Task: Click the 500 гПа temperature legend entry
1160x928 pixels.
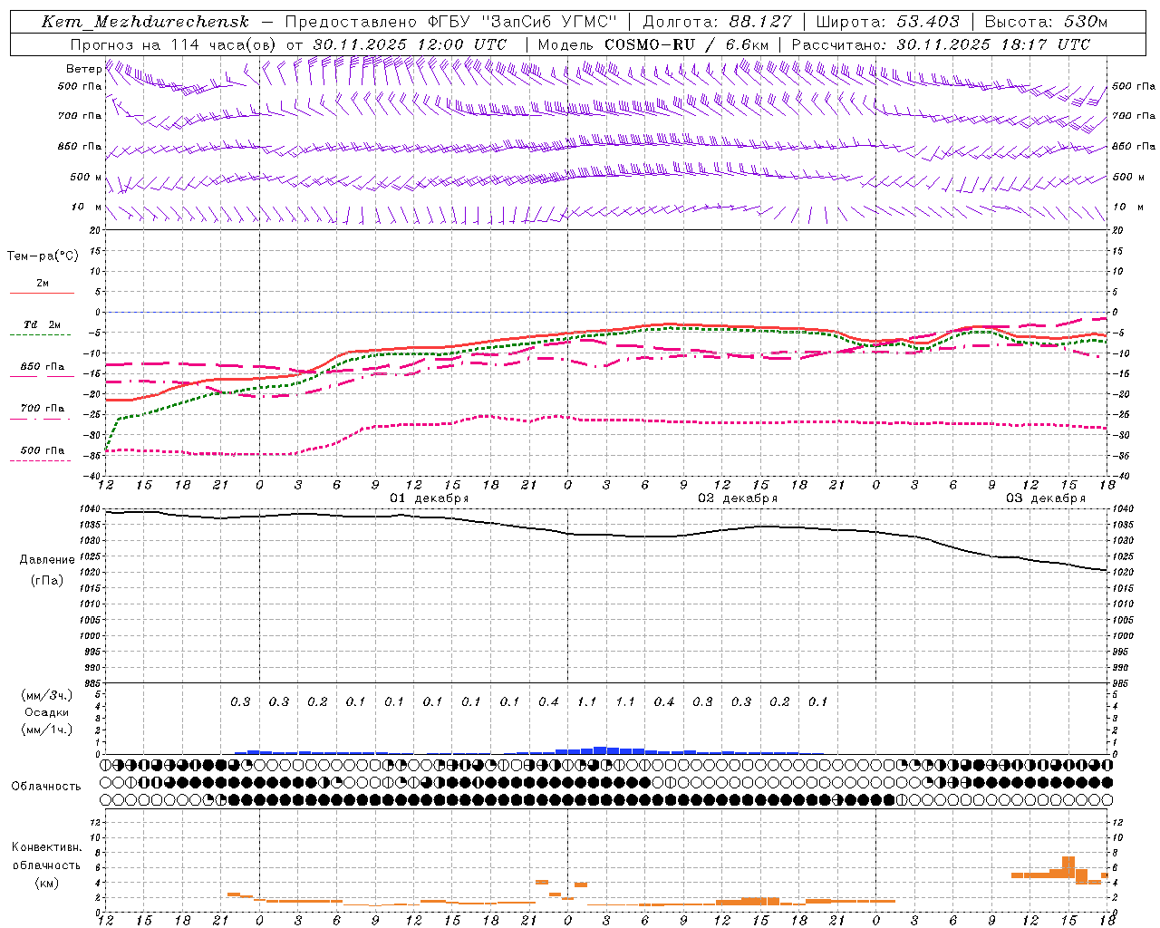Action: [x=43, y=450]
